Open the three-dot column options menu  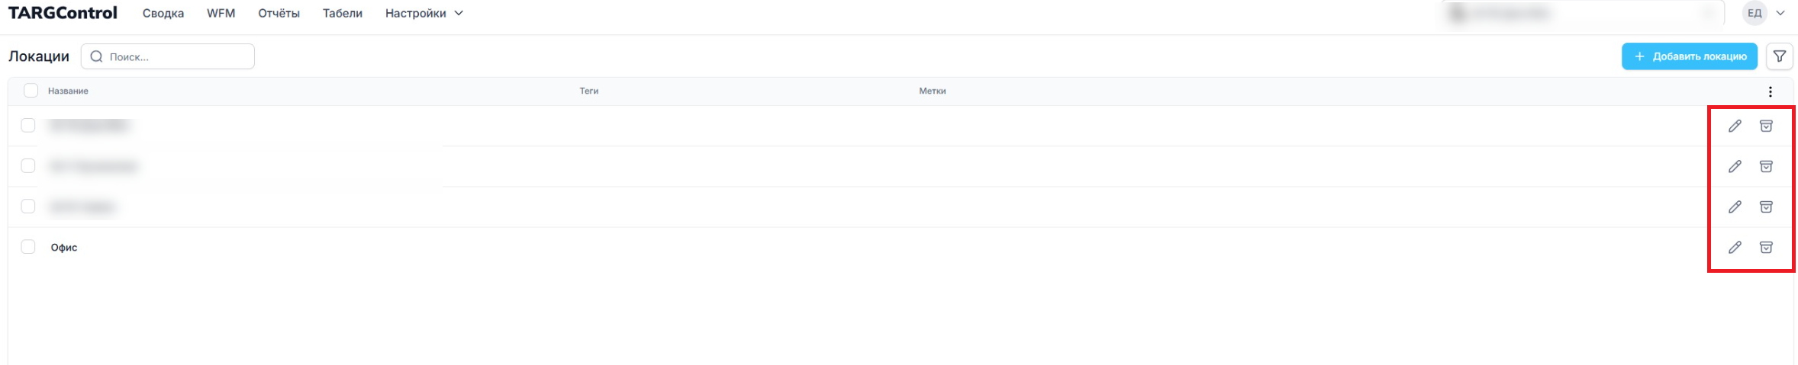(1771, 91)
